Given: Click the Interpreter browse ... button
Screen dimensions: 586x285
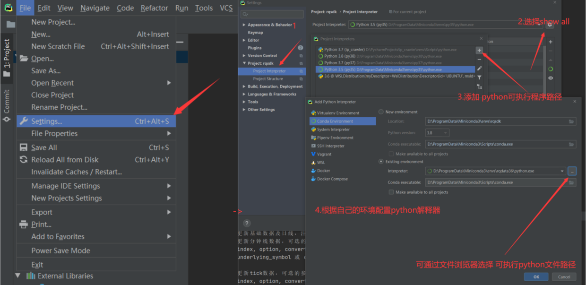Looking at the screenshot, I should [x=572, y=171].
